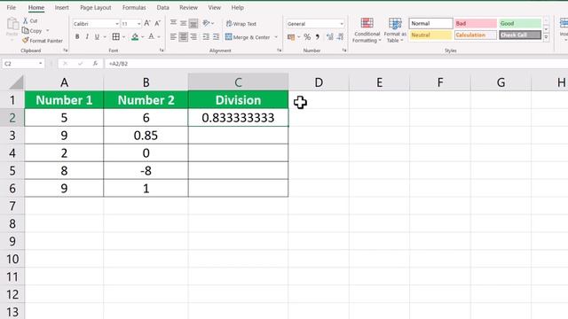Click the Font Color A swatch
Image resolution: width=568 pixels, height=319 pixels.
tap(152, 37)
